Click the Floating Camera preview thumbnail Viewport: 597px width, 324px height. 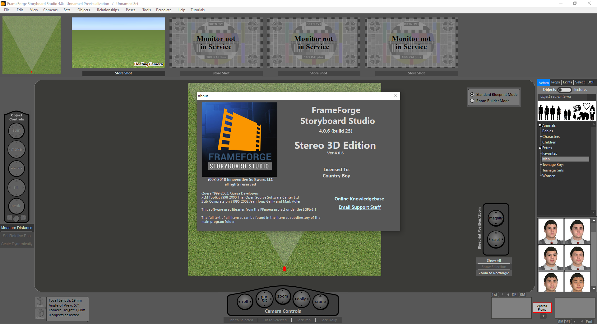(x=118, y=43)
